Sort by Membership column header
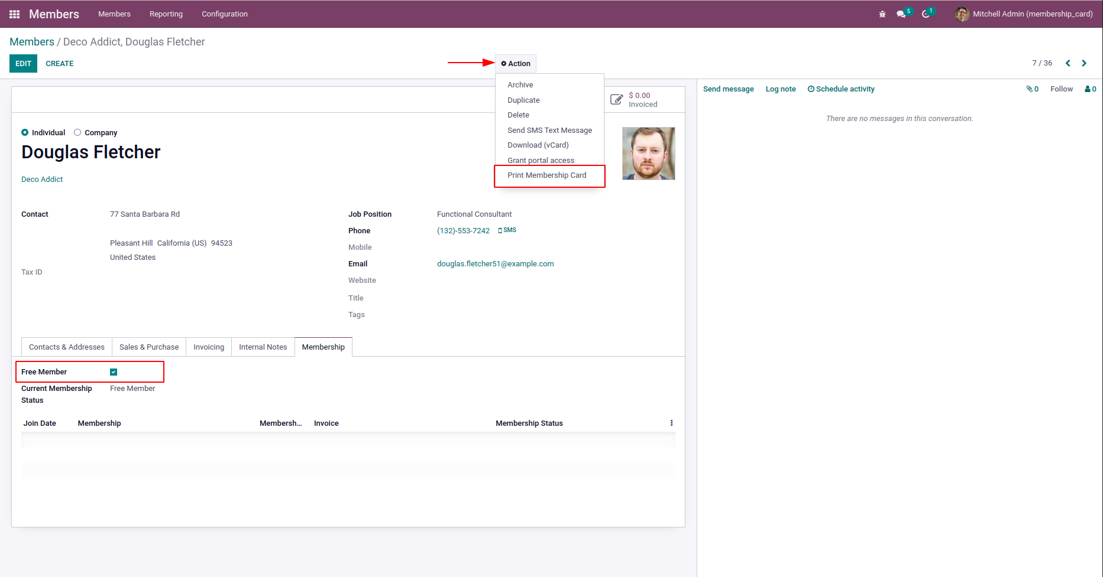The width and height of the screenshot is (1103, 577). click(x=99, y=423)
